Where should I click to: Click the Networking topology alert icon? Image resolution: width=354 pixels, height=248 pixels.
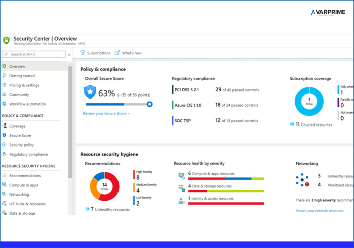[x=302, y=180]
